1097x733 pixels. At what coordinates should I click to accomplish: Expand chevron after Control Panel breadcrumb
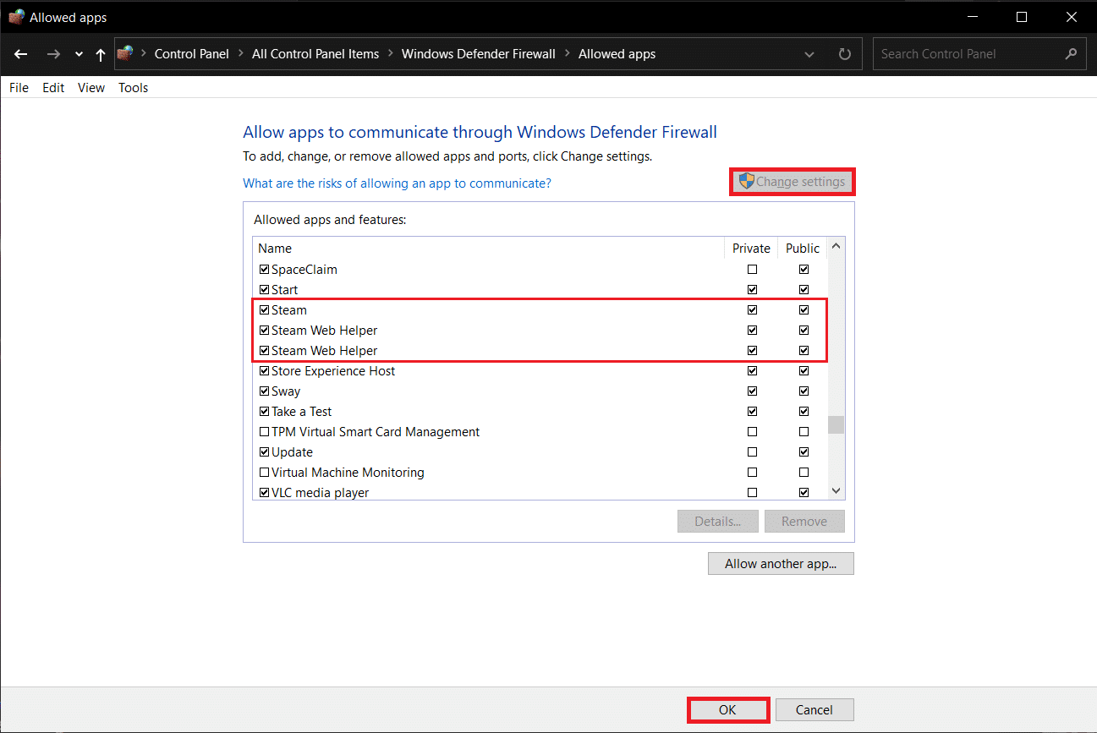tap(240, 54)
